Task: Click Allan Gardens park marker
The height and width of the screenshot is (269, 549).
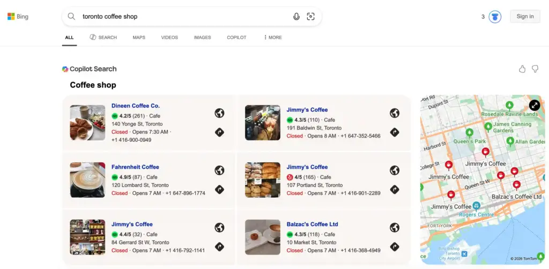Action: 510,142
